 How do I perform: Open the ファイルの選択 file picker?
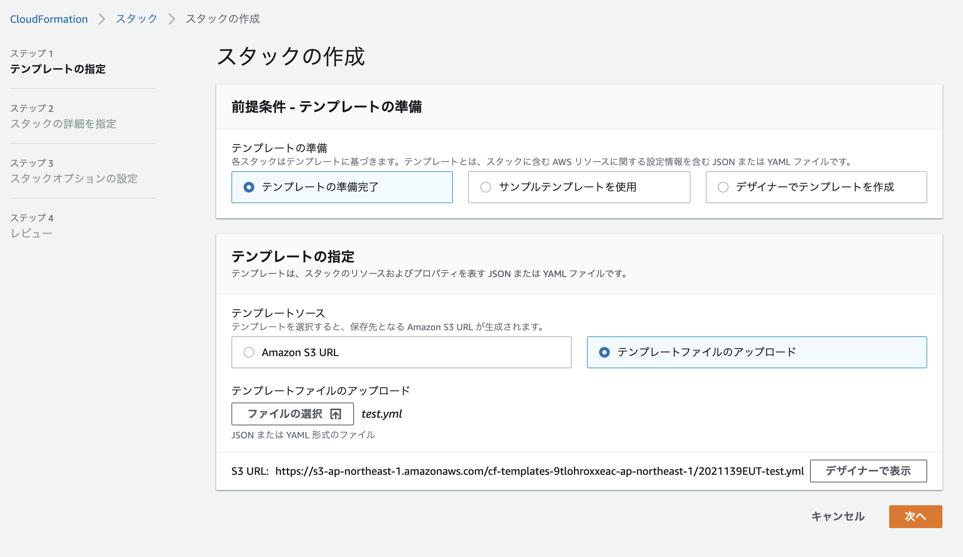pyautogui.click(x=292, y=414)
